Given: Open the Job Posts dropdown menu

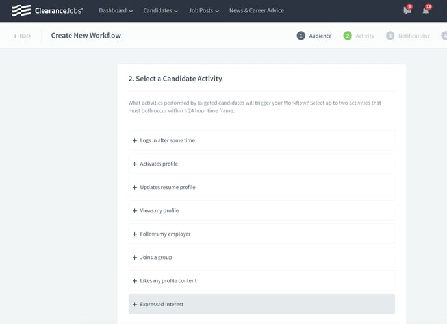Looking at the screenshot, I should pyautogui.click(x=203, y=10).
